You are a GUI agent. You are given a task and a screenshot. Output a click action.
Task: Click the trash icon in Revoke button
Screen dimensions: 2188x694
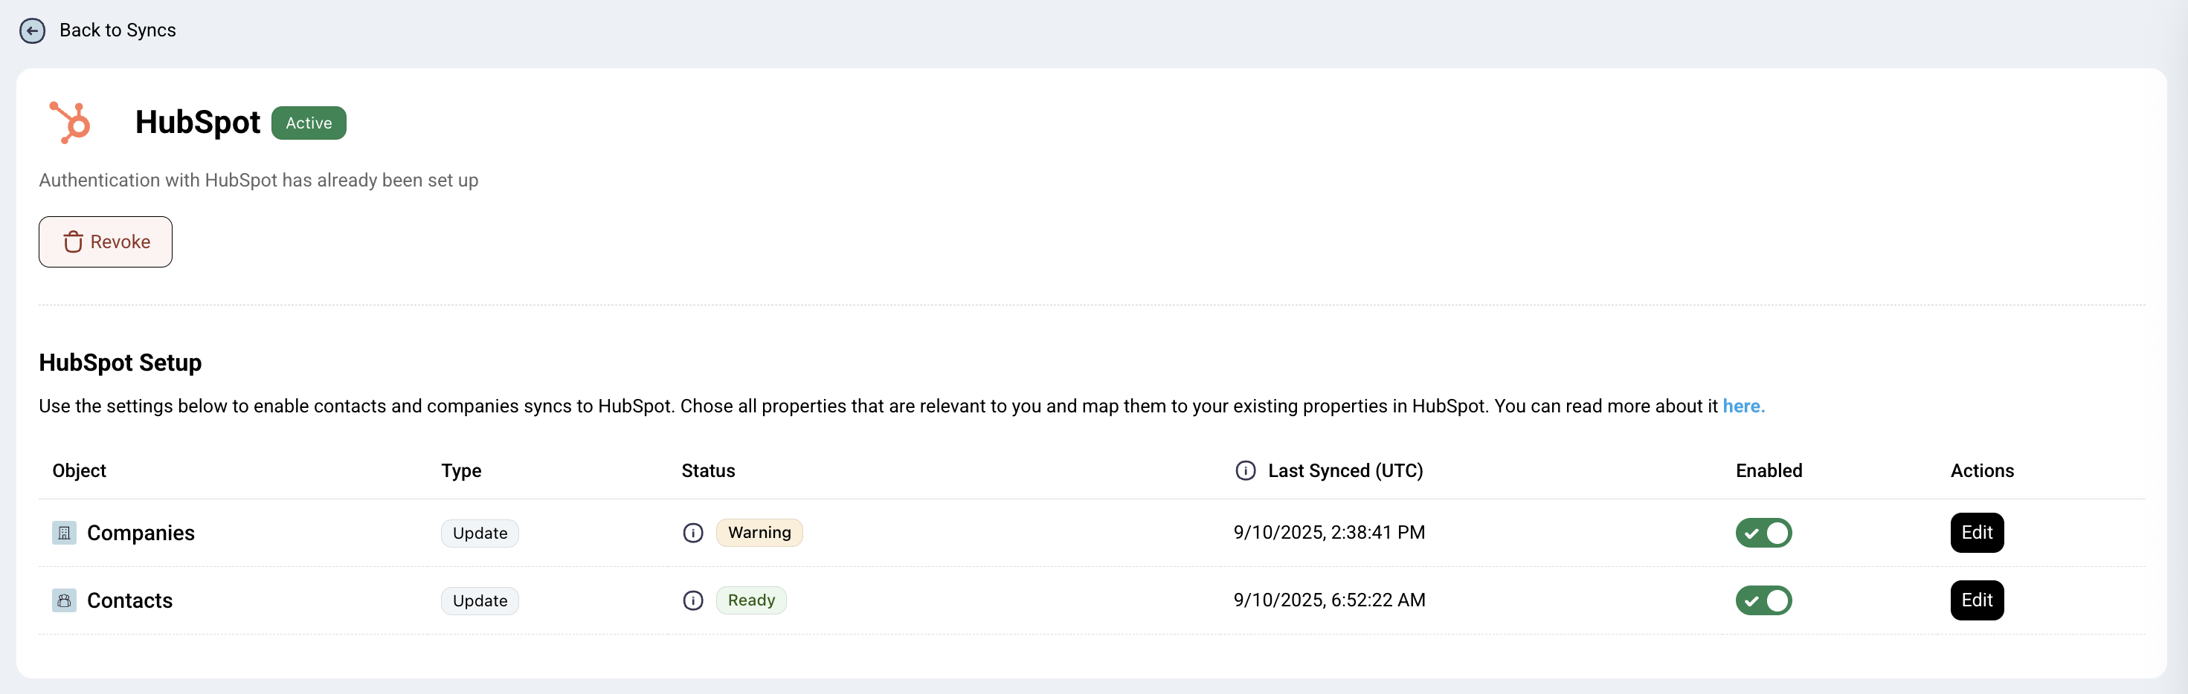coord(73,241)
